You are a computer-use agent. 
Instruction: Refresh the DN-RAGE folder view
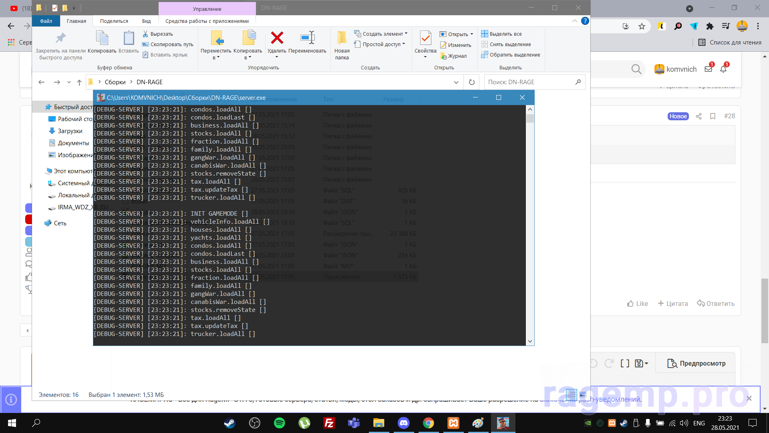472,82
